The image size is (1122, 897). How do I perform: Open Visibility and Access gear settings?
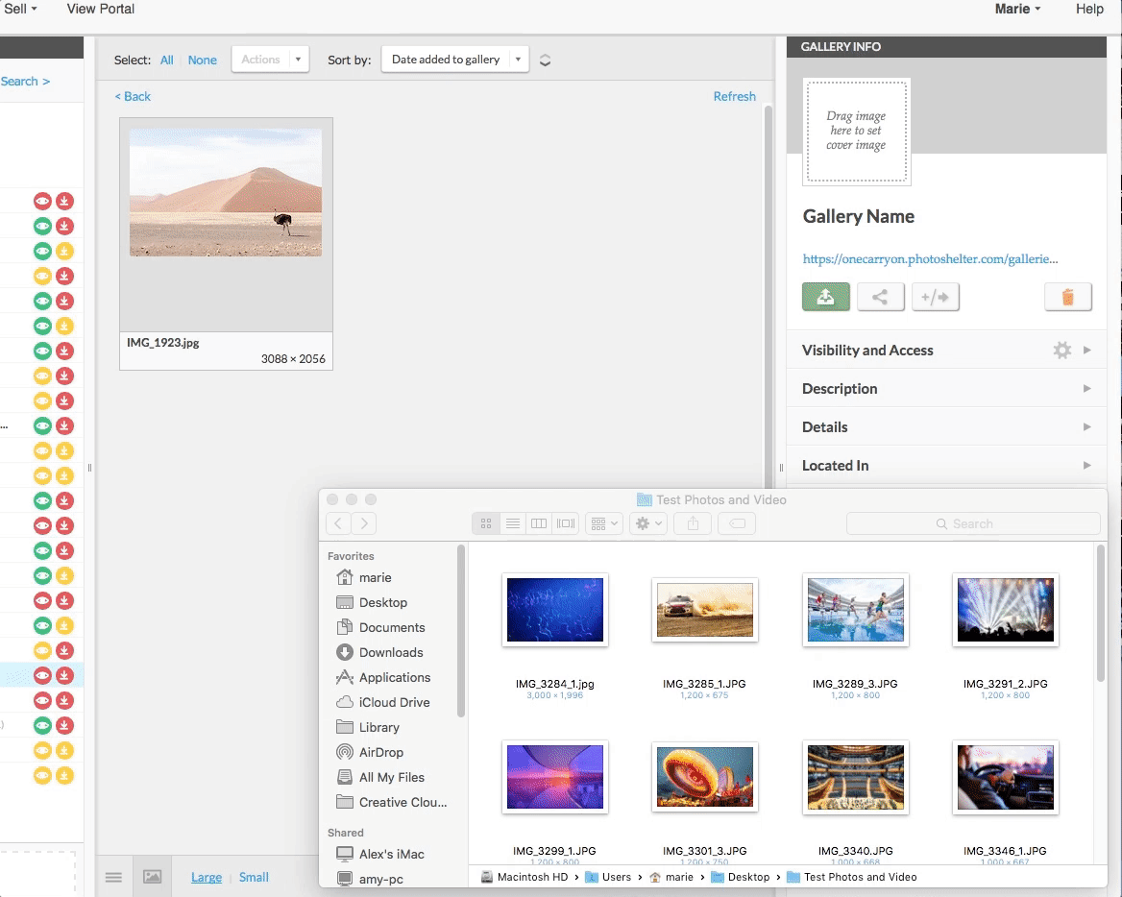(1061, 351)
